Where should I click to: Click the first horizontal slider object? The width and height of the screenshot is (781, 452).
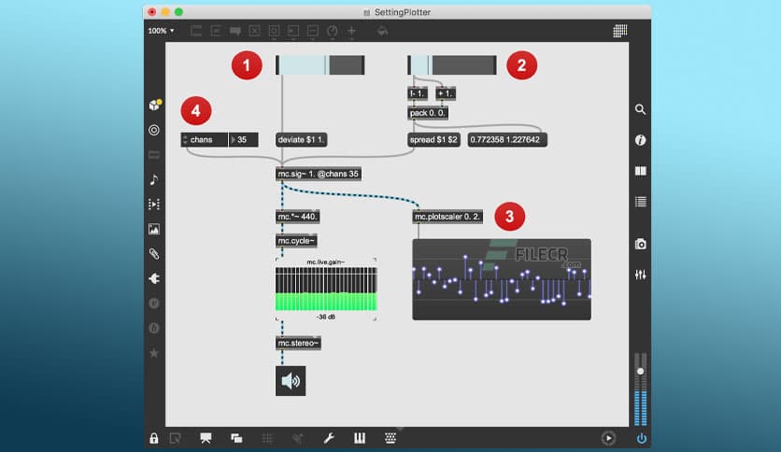[x=319, y=65]
